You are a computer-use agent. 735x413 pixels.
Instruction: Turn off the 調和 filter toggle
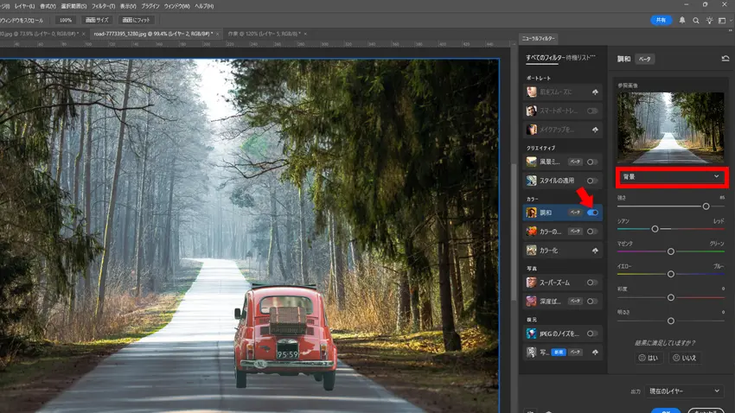(592, 212)
